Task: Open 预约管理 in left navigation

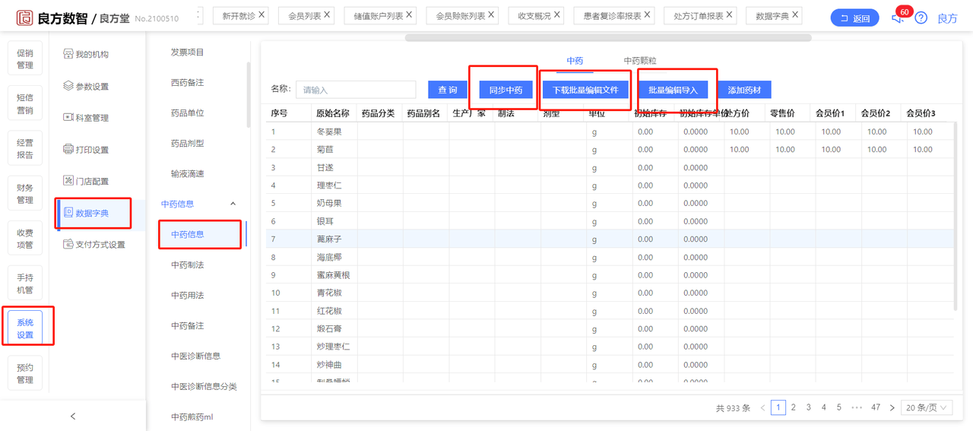Action: [x=25, y=373]
